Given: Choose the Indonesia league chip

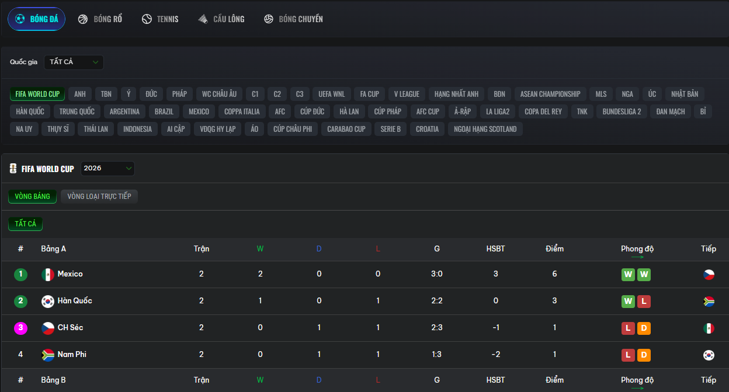Looking at the screenshot, I should pyautogui.click(x=137, y=129).
